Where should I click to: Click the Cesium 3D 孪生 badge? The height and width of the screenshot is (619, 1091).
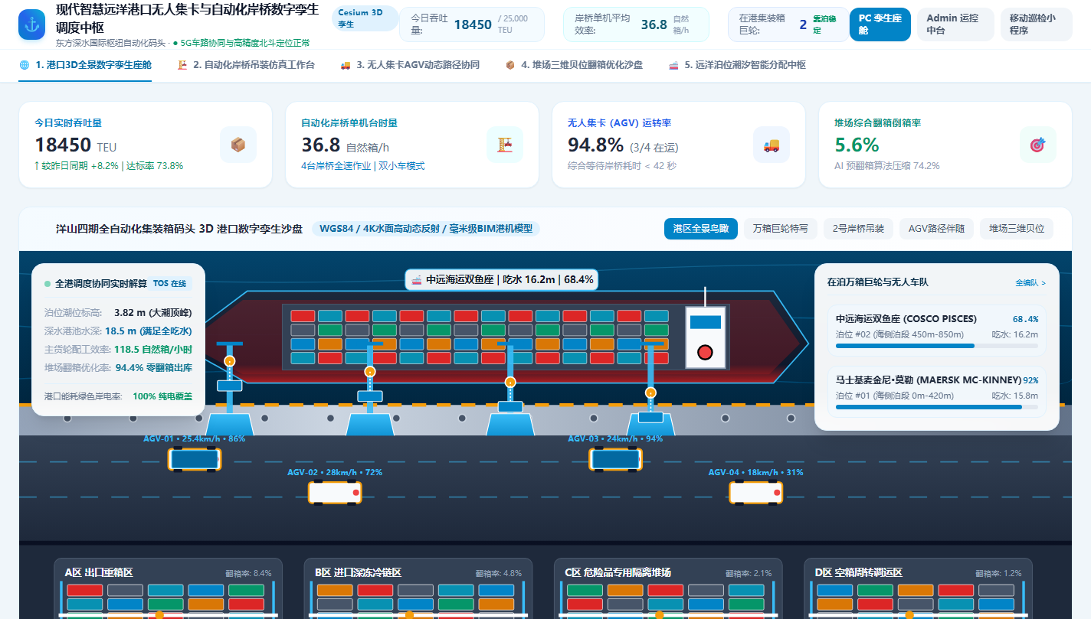tap(366, 18)
